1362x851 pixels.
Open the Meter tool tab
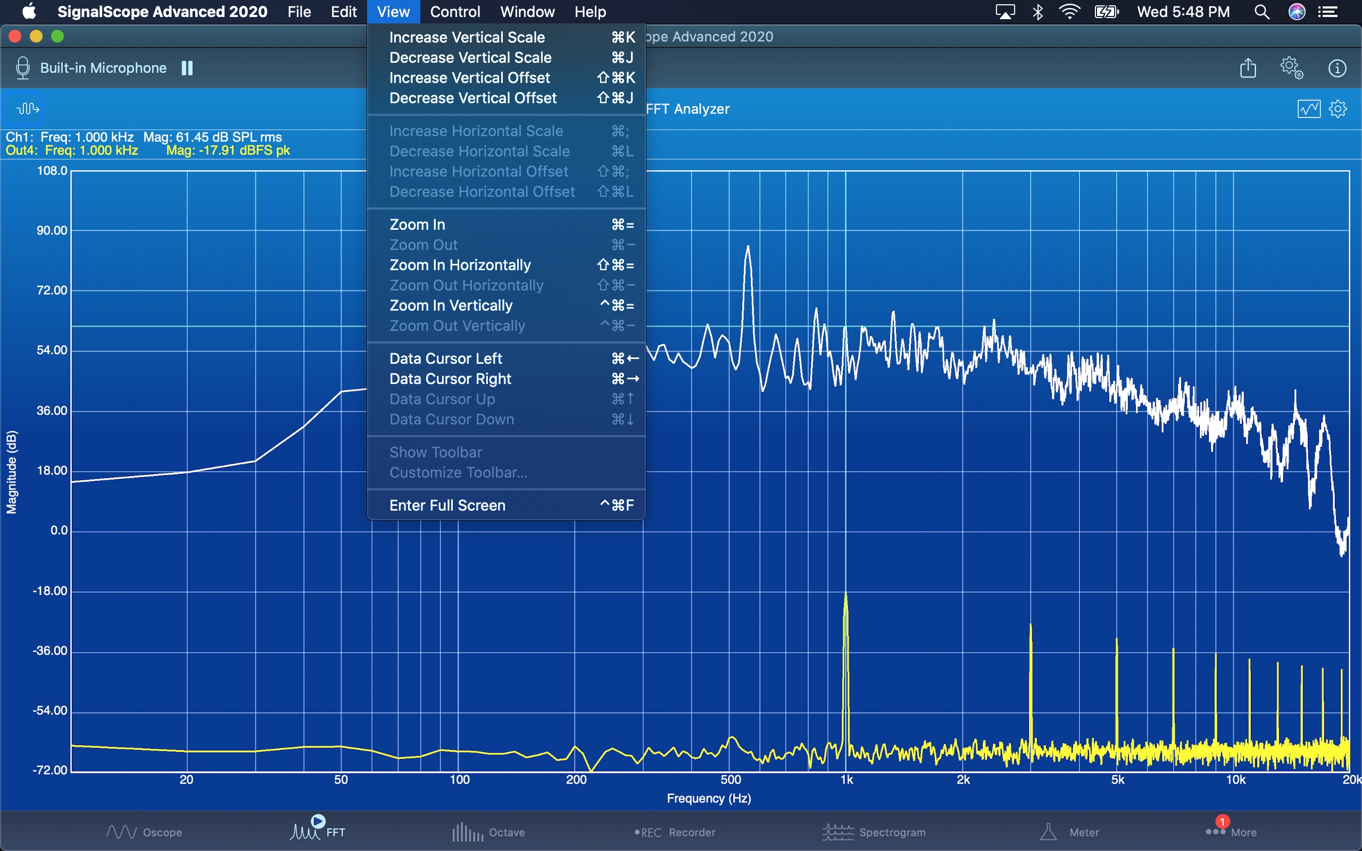pos(1068,832)
